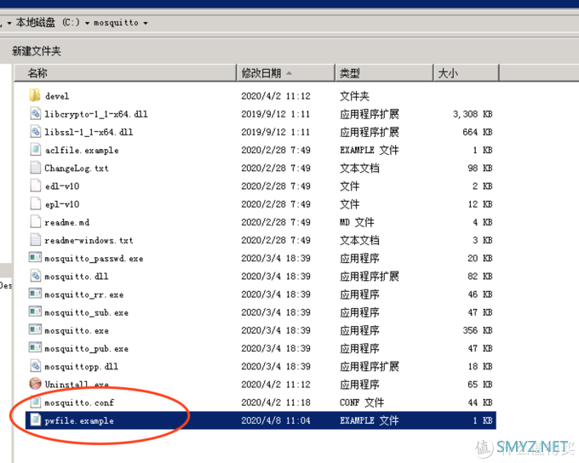
Task: Click the ChangeLog.txt document icon
Action: click(x=35, y=168)
